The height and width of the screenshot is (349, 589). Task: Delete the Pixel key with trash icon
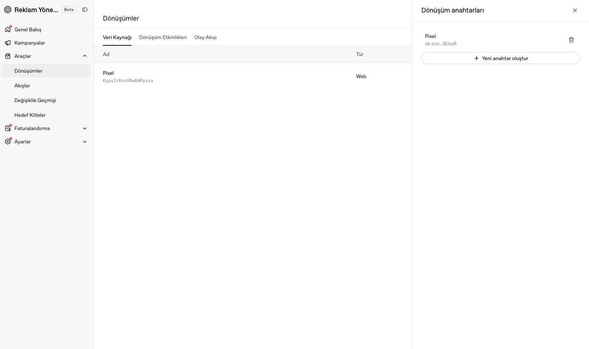(571, 40)
